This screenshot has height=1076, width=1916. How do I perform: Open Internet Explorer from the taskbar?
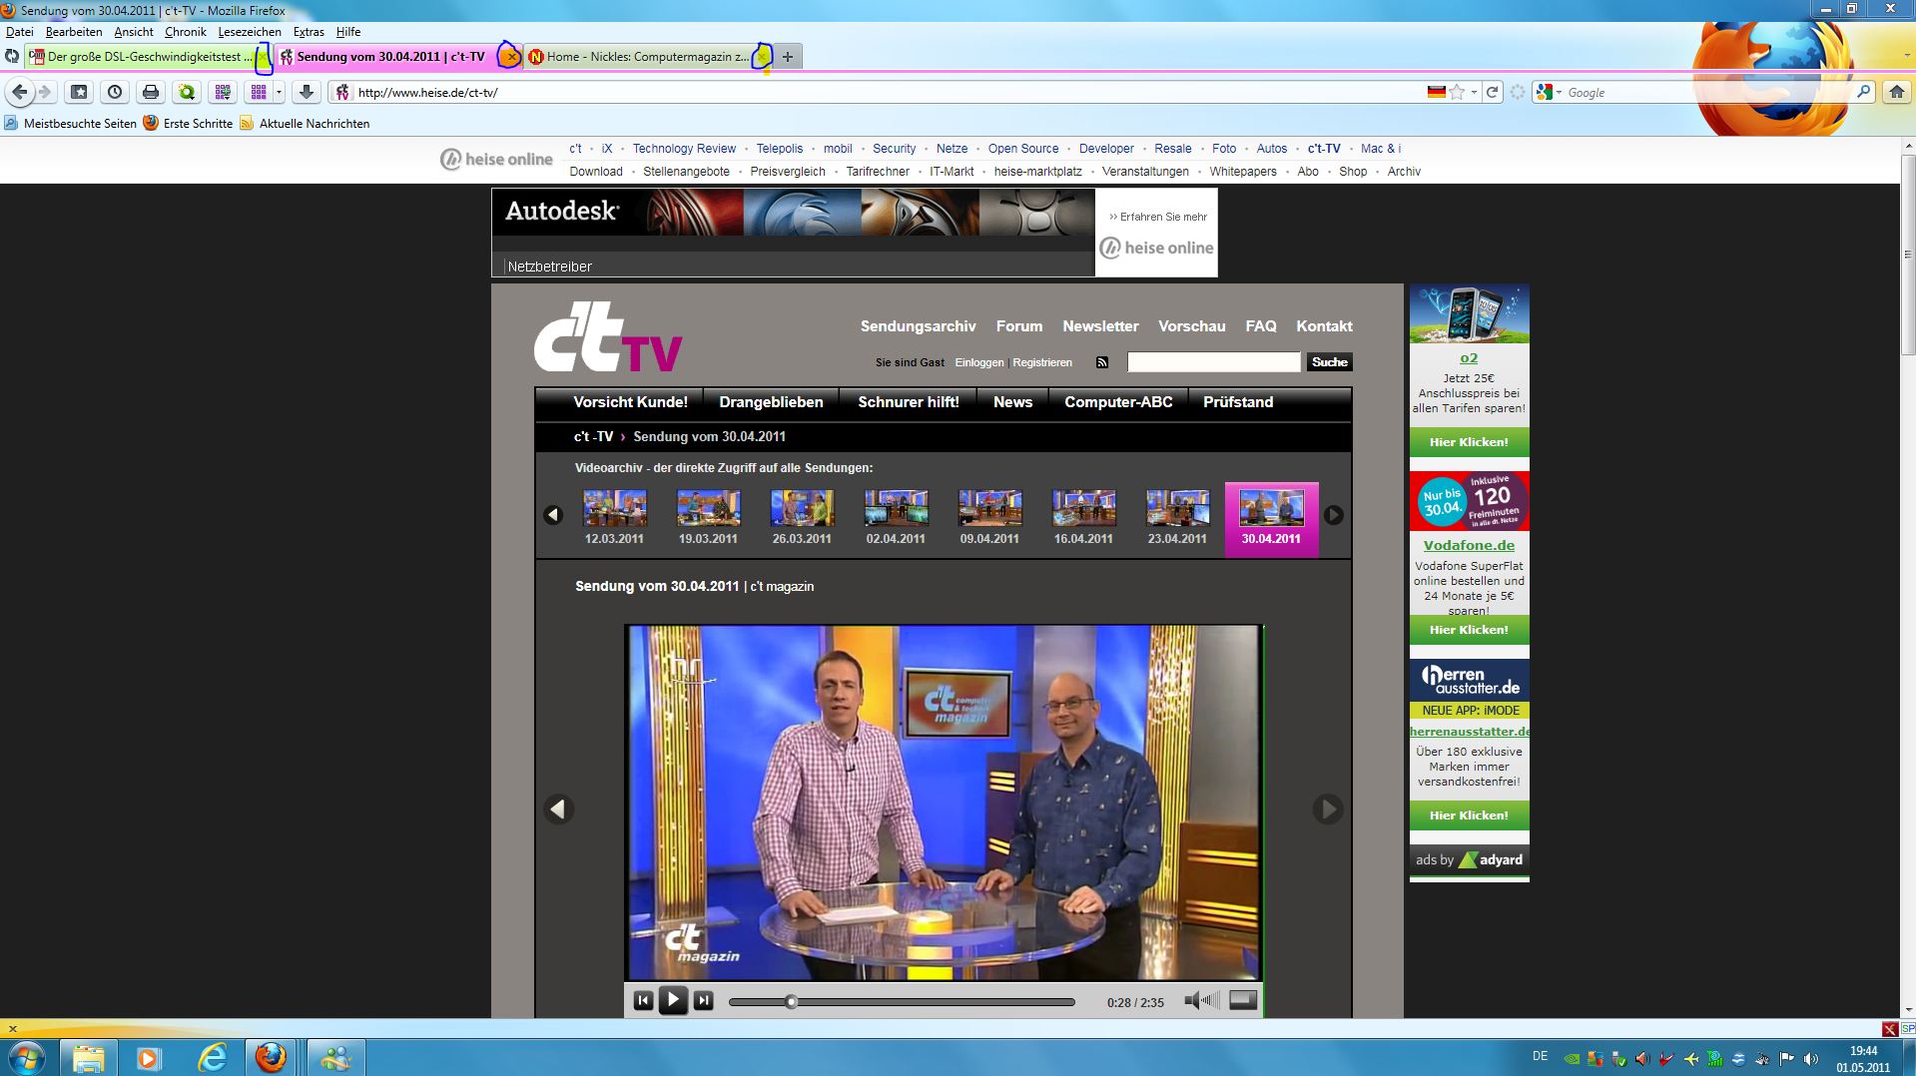pyautogui.click(x=213, y=1058)
